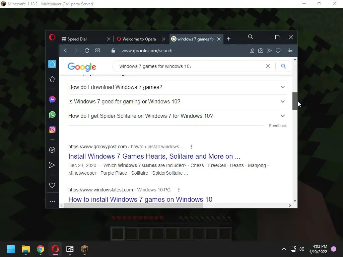Reload the current page

point(87,51)
